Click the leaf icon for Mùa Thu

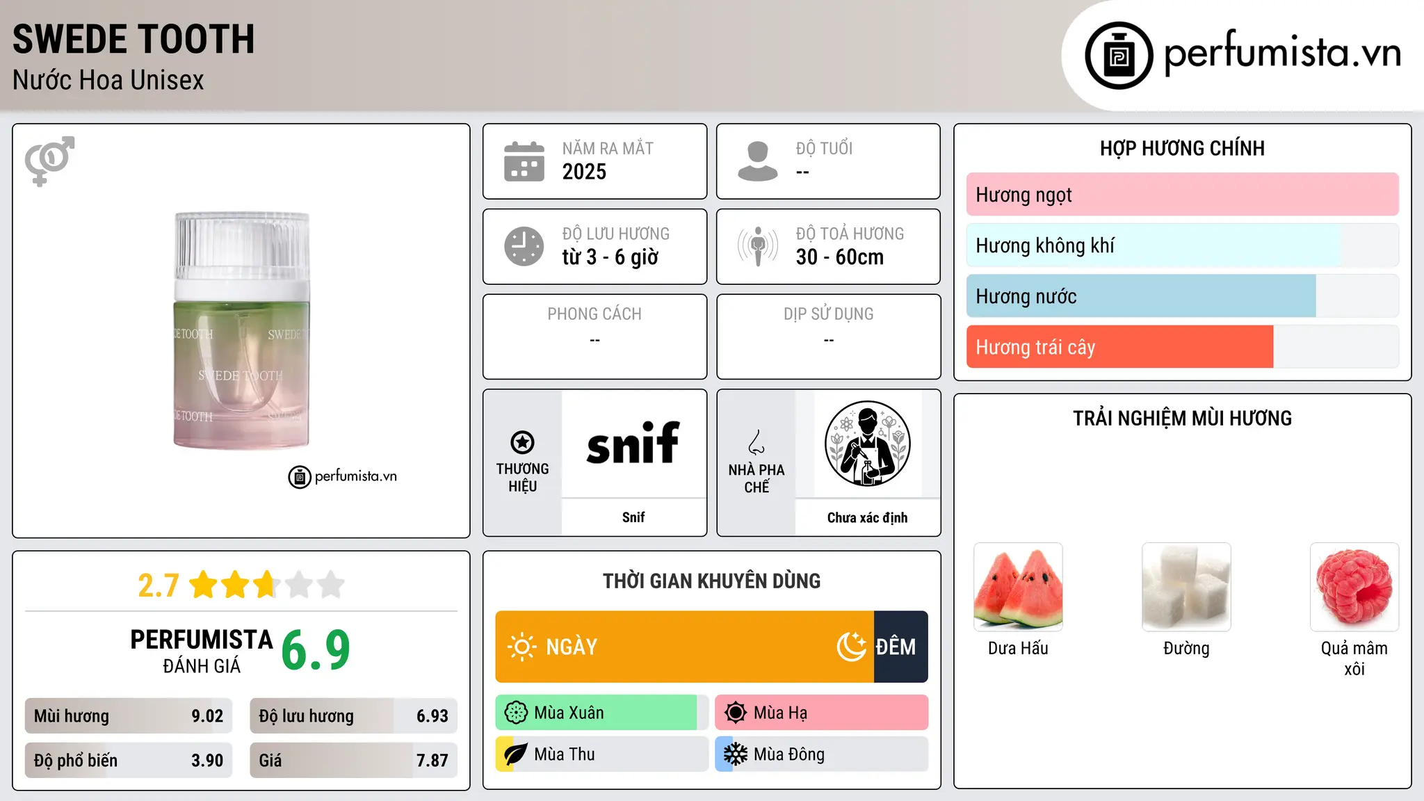[x=516, y=754]
